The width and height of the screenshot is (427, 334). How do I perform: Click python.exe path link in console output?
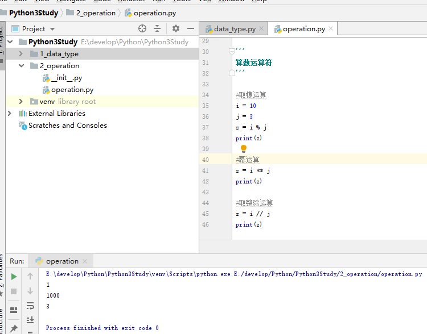click(138, 274)
